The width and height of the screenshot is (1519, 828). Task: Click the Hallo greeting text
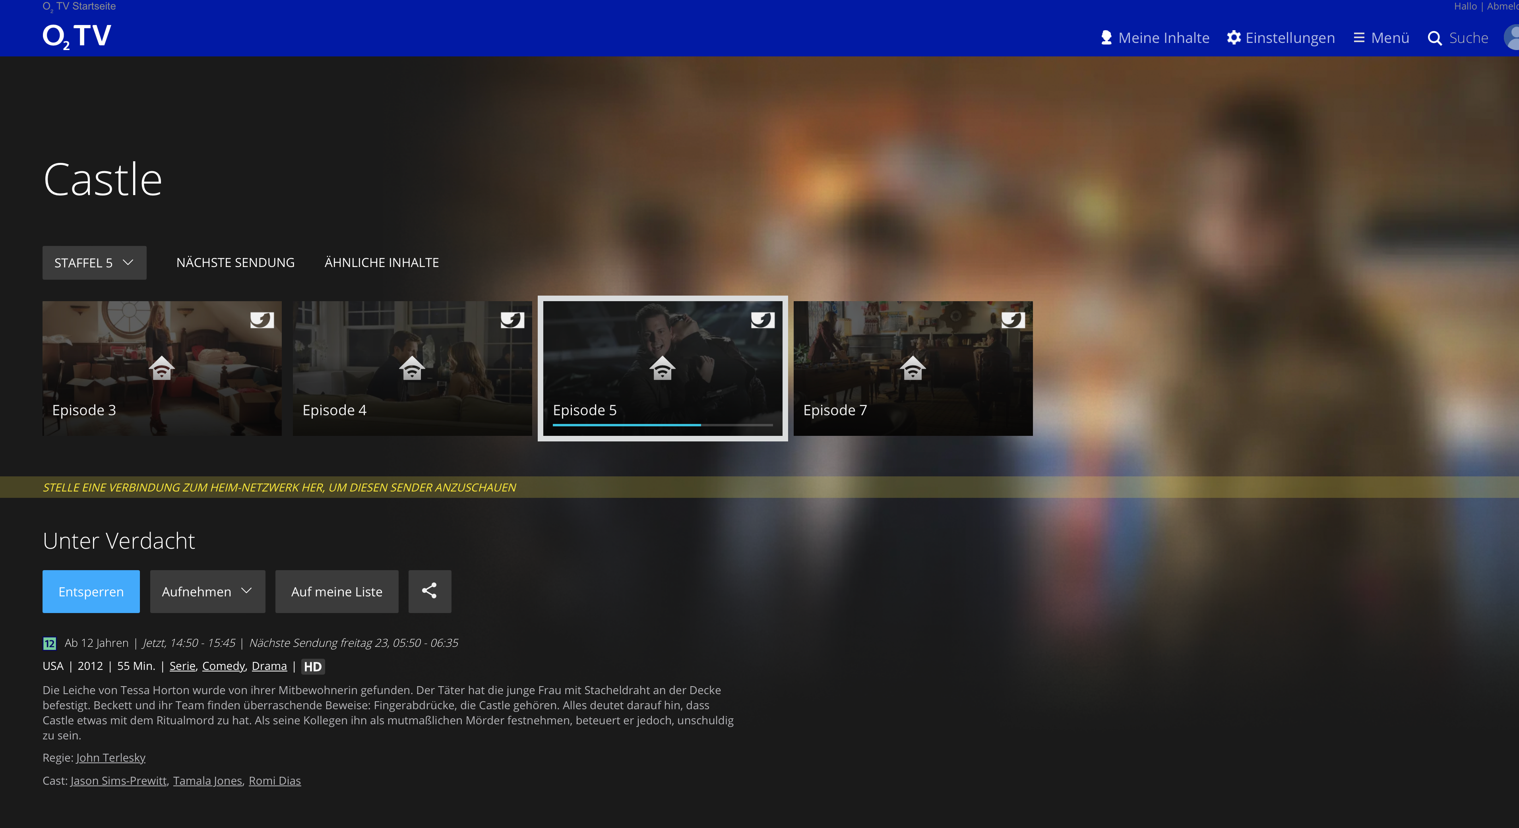1465,6
